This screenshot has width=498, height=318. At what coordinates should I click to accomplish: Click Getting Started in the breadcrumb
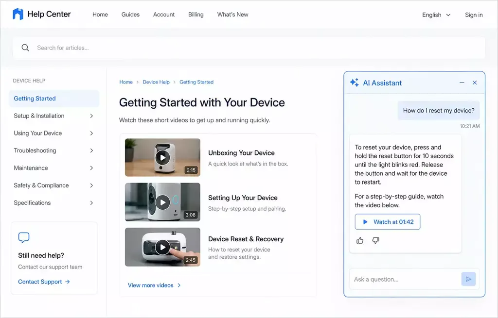(x=196, y=82)
